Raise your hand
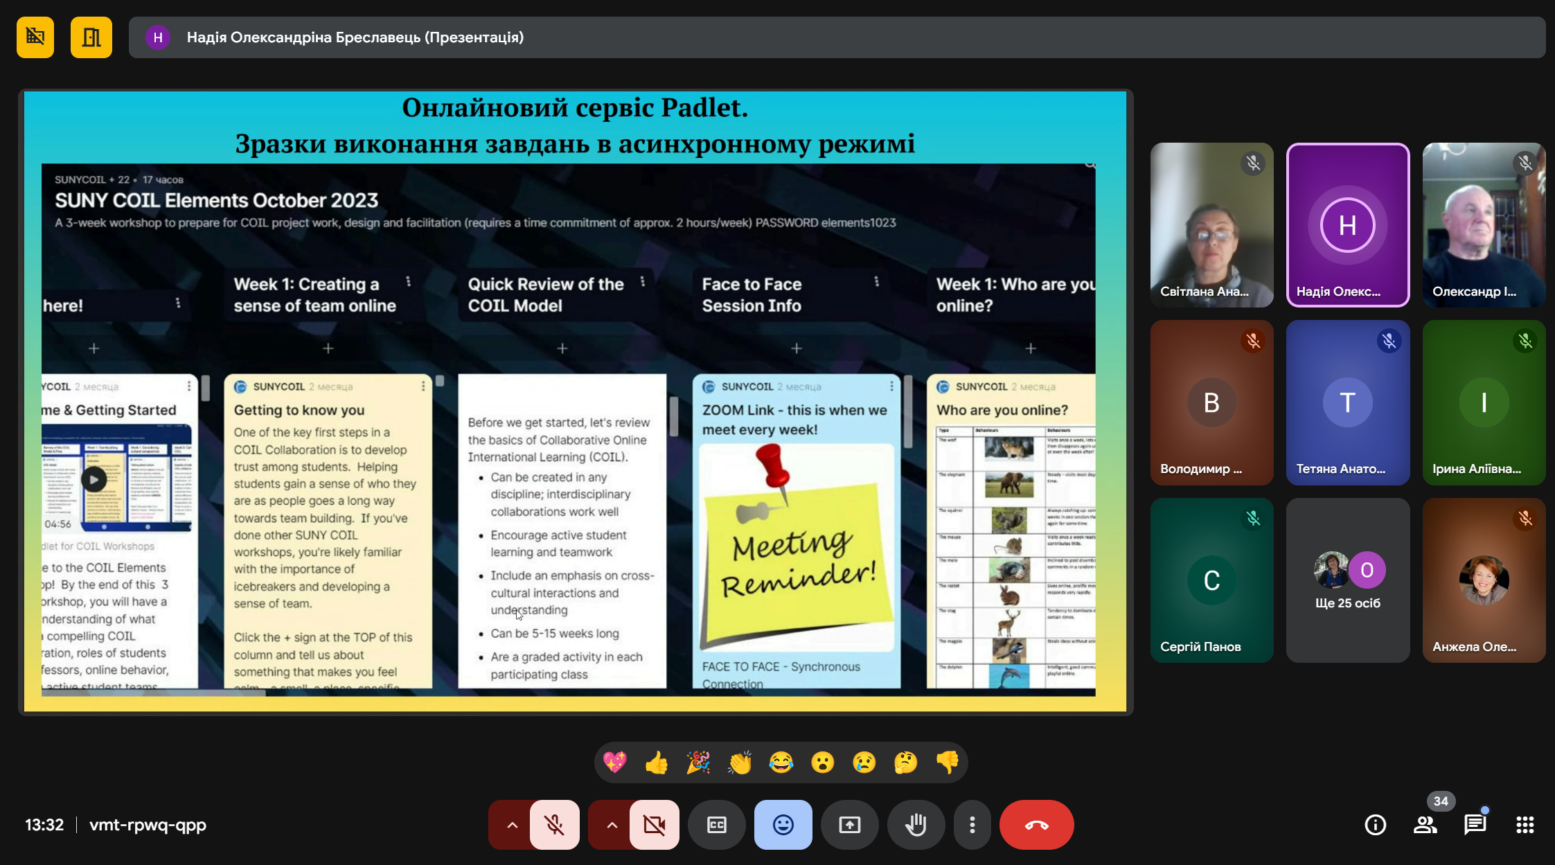 tap(916, 825)
